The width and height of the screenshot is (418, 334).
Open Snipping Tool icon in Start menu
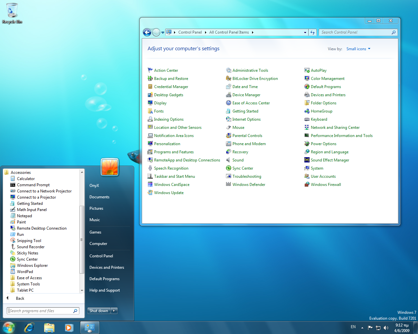pos(13,240)
